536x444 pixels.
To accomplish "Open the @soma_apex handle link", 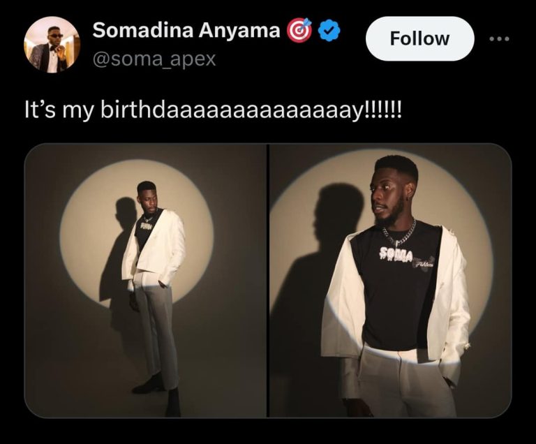I will [154, 60].
